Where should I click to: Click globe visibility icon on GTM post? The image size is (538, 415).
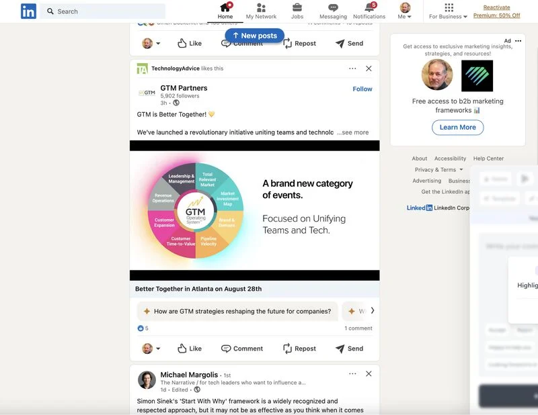176,103
